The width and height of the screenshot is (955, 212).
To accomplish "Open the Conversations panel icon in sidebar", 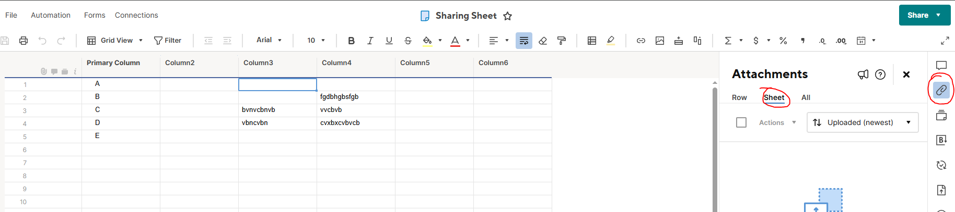I will click(941, 65).
